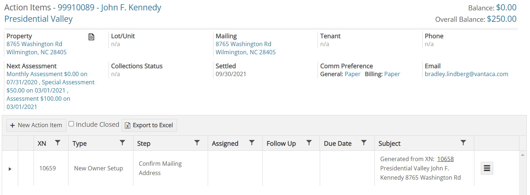Viewport: 530px width, 195px height.
Task: Click the grid scrollbar up arrow
Action: tap(523, 155)
